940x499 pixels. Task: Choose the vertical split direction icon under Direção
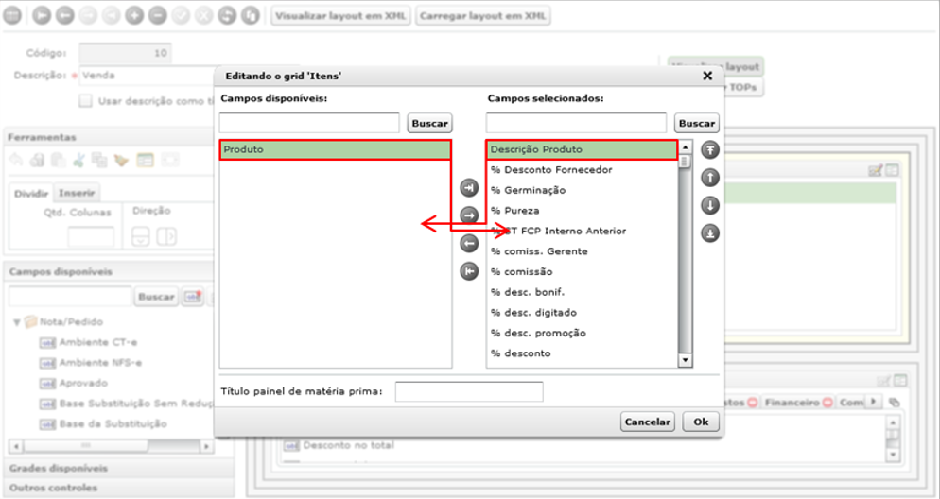point(140,236)
